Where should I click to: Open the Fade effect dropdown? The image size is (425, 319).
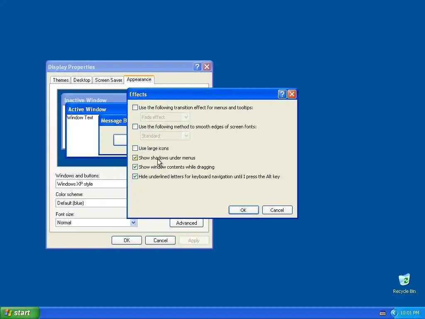(165, 117)
